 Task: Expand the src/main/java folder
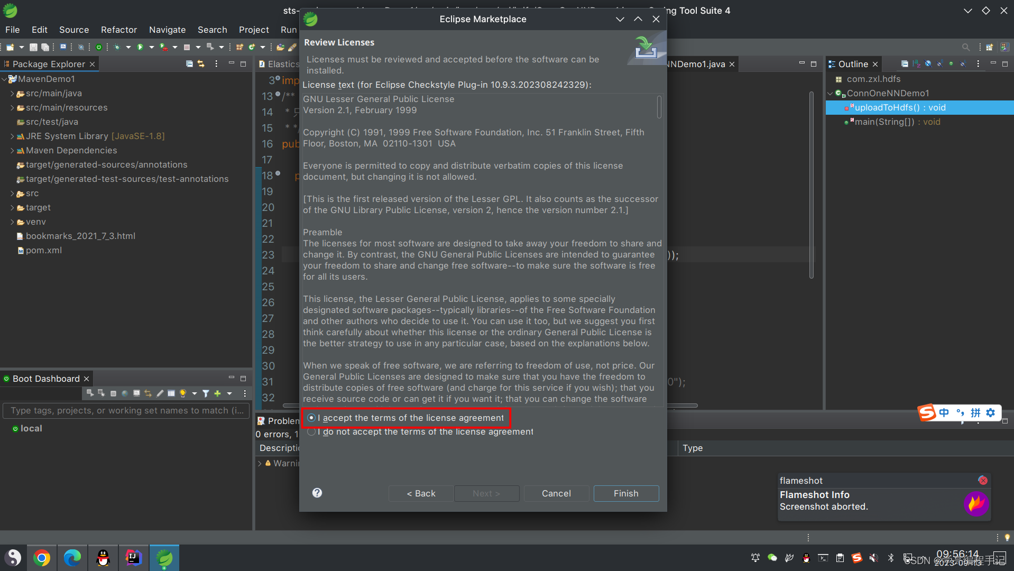[x=12, y=93]
